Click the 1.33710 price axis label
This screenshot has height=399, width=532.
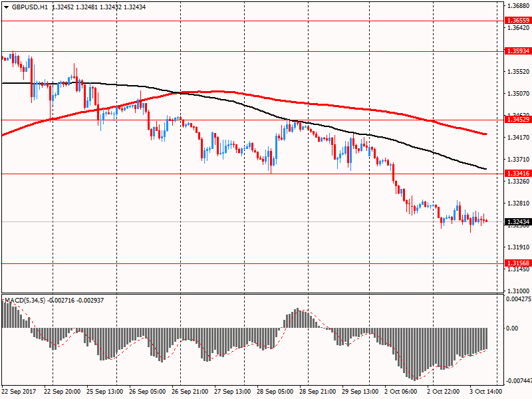(519, 159)
